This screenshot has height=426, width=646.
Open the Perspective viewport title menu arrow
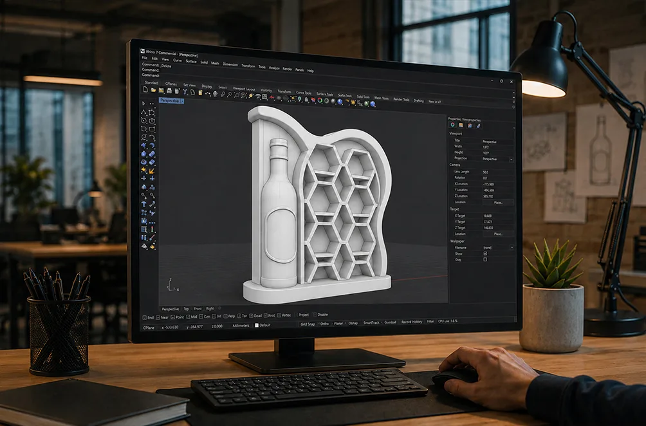(x=183, y=101)
